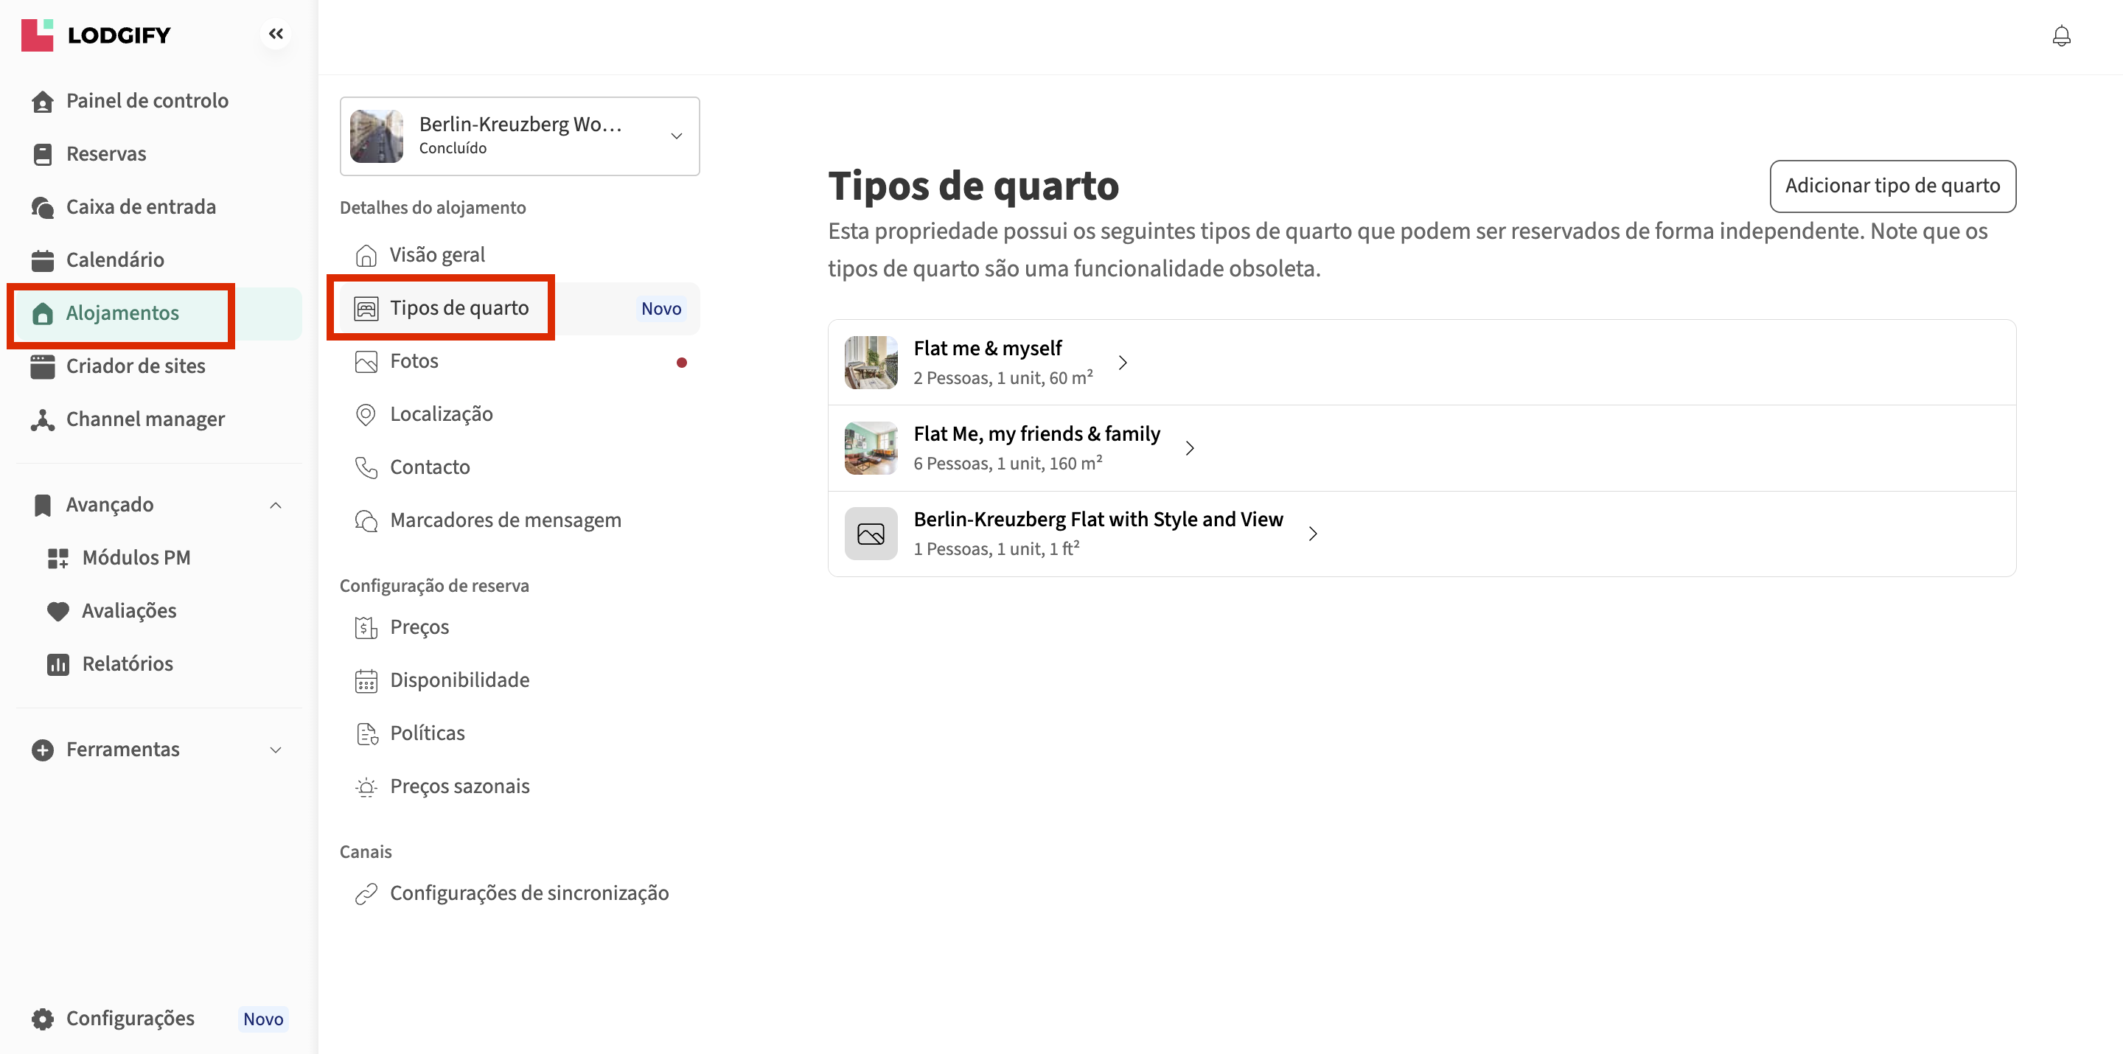Open Configurações gear icon
Image resolution: width=2123 pixels, height=1054 pixels.
pos(43,1019)
